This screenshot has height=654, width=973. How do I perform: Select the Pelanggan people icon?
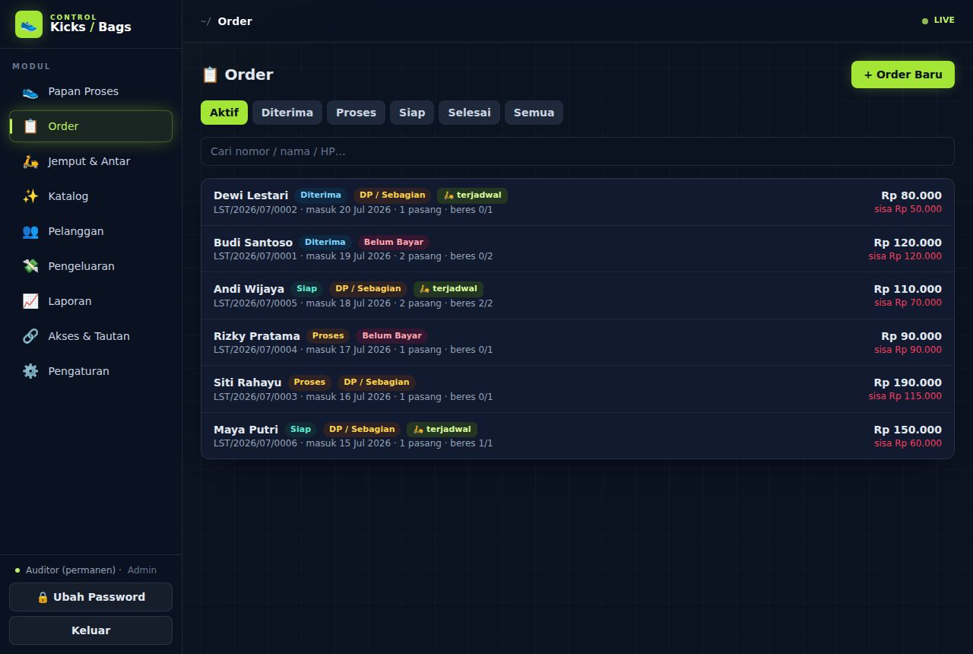[x=30, y=231]
